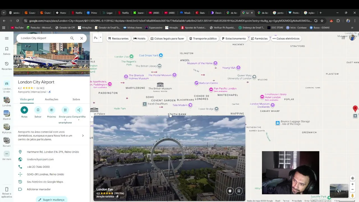The image size is (359, 202).
Task: Click the Salvar bookmark button
Action: (38, 110)
